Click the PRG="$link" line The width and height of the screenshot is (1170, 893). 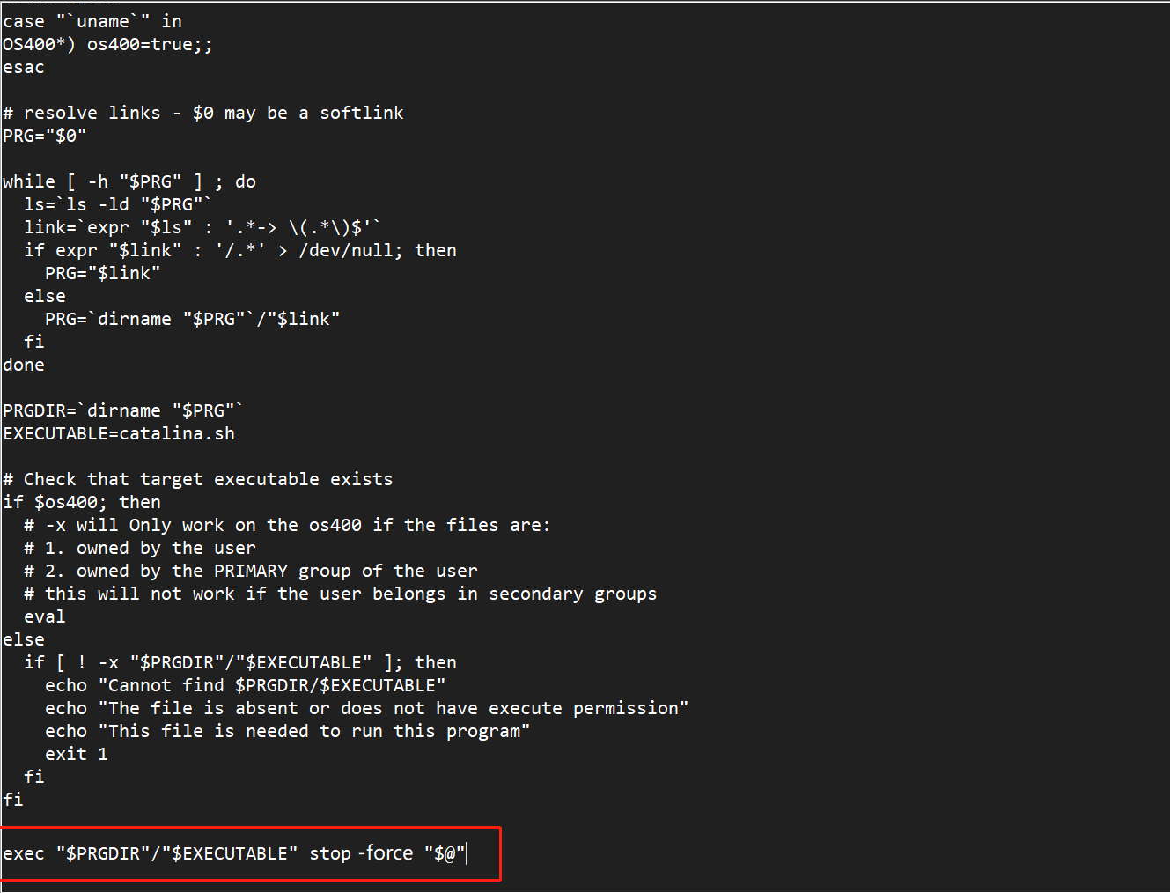(x=103, y=273)
